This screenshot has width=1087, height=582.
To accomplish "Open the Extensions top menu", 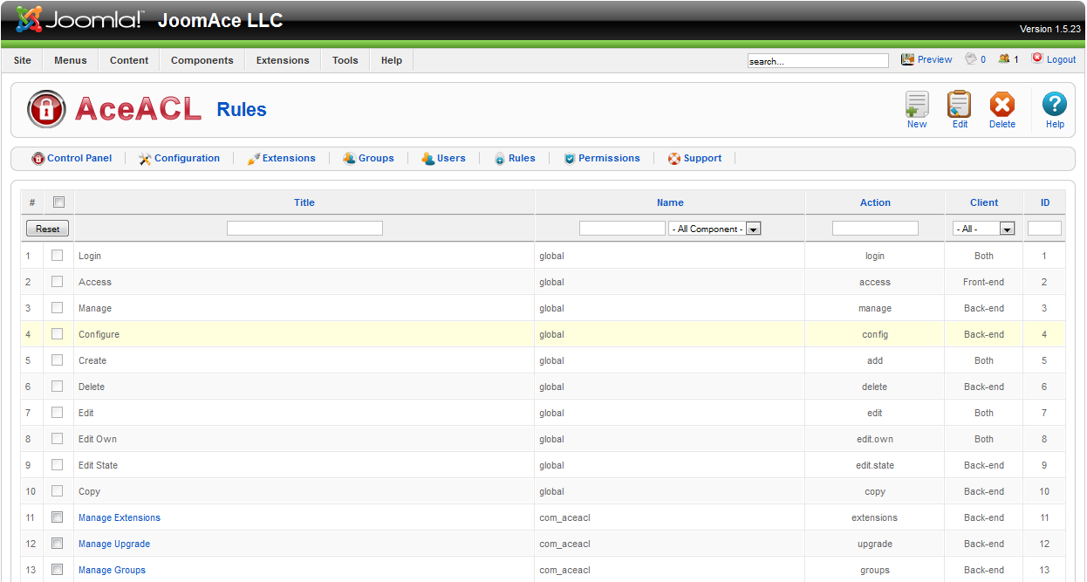I will [283, 60].
